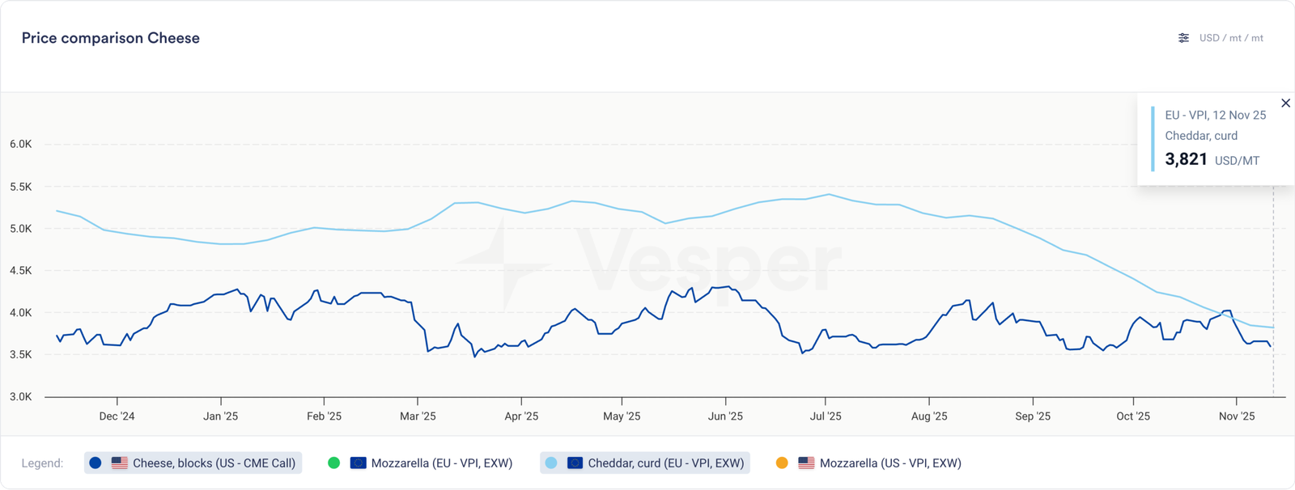Viewport: 1295px width, 490px height.
Task: Click the 3,821 USD/MT tooltip value
Action: tap(1187, 159)
